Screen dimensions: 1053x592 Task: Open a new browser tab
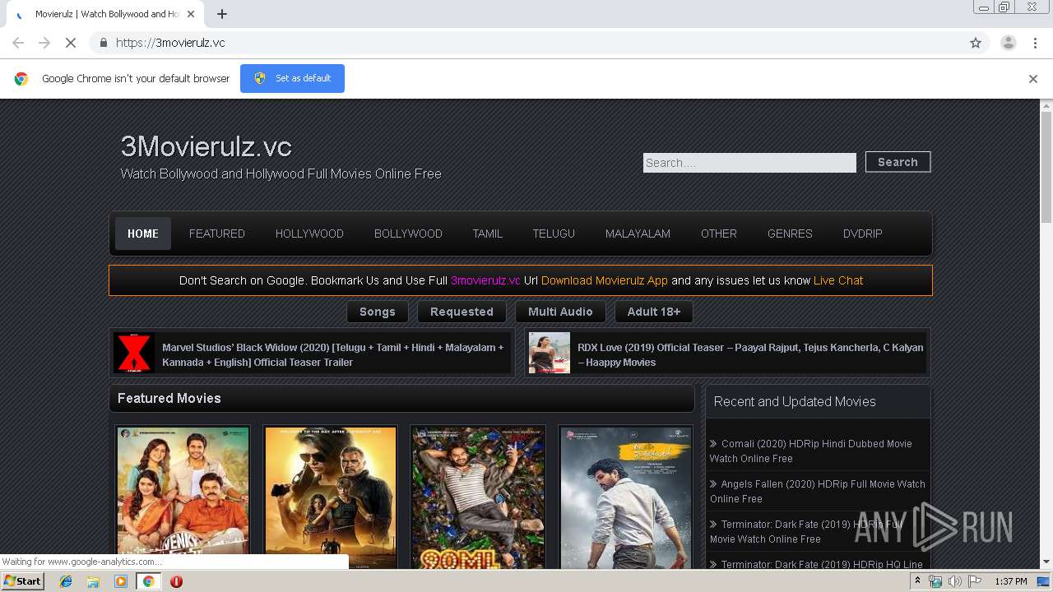(x=222, y=14)
